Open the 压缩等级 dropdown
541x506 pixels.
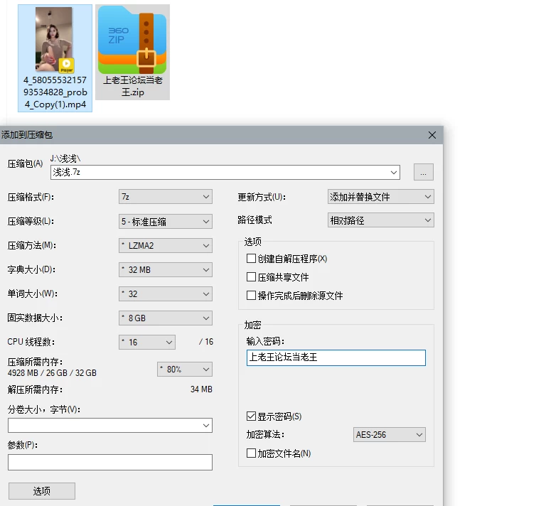coord(165,222)
